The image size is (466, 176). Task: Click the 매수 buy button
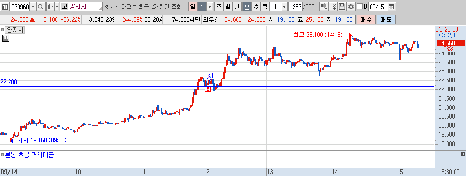[x=366, y=20]
